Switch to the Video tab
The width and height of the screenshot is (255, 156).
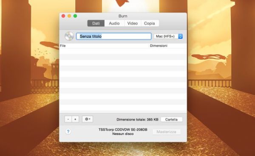click(133, 23)
